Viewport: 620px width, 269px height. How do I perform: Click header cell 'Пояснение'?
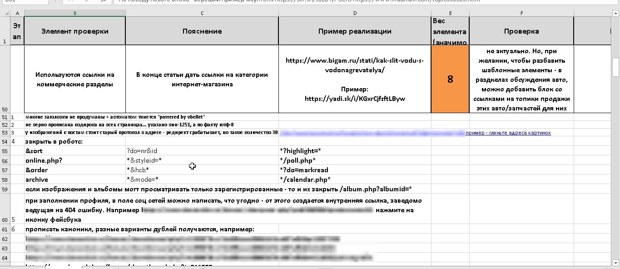click(x=202, y=31)
